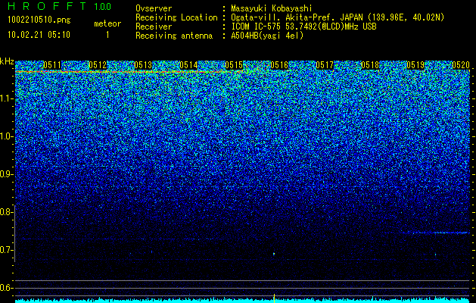Click the green 'meteor' label

pyautogui.click(x=107, y=23)
